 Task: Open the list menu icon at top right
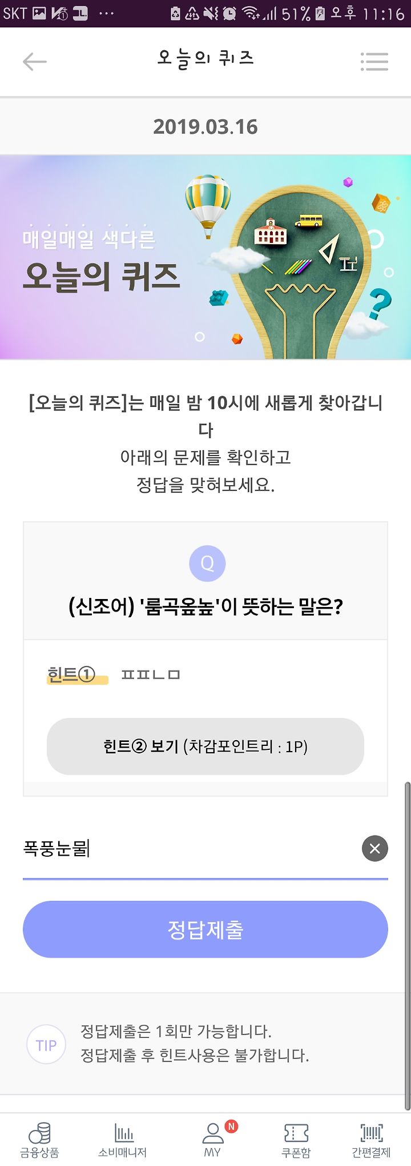374,62
